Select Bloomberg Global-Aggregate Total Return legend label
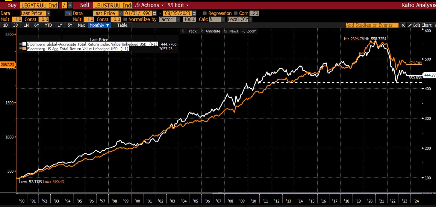This screenshot has height=207, width=436. tap(92, 44)
